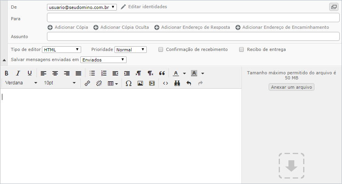Insert special character with Omega icon
This screenshot has width=342, height=184.
click(x=128, y=83)
